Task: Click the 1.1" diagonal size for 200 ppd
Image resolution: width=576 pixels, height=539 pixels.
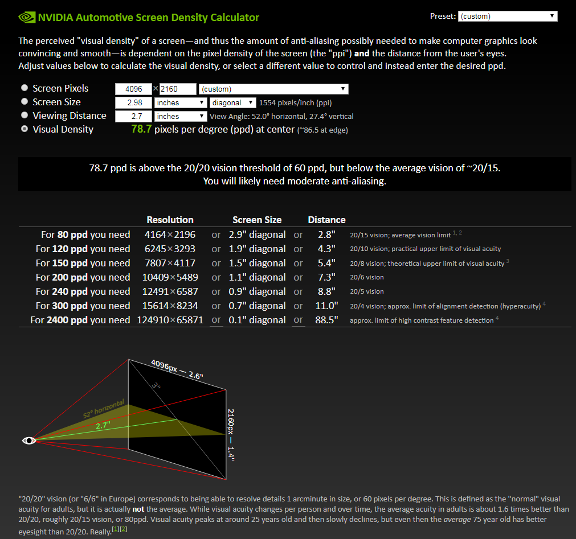Action: pos(257,277)
